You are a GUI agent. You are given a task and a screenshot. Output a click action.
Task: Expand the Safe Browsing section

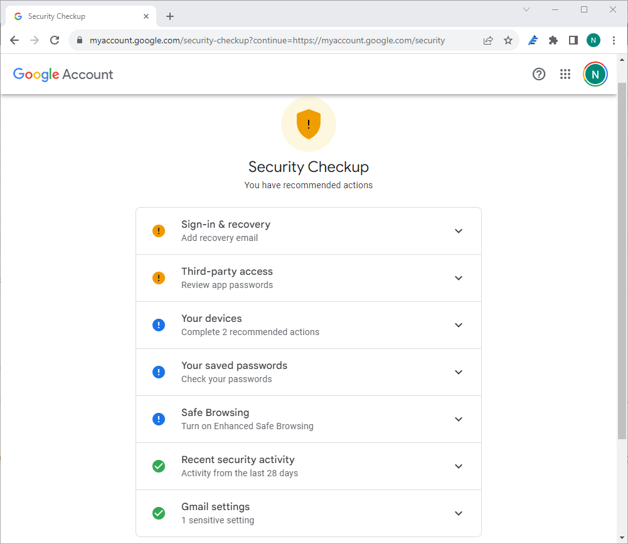point(459,419)
